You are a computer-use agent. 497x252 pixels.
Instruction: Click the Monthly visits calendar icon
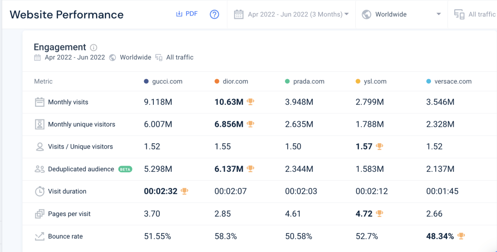pyautogui.click(x=40, y=102)
